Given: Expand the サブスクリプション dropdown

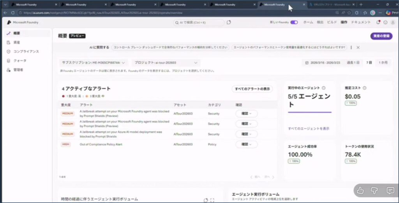Looking at the screenshot, I should tap(94, 62).
